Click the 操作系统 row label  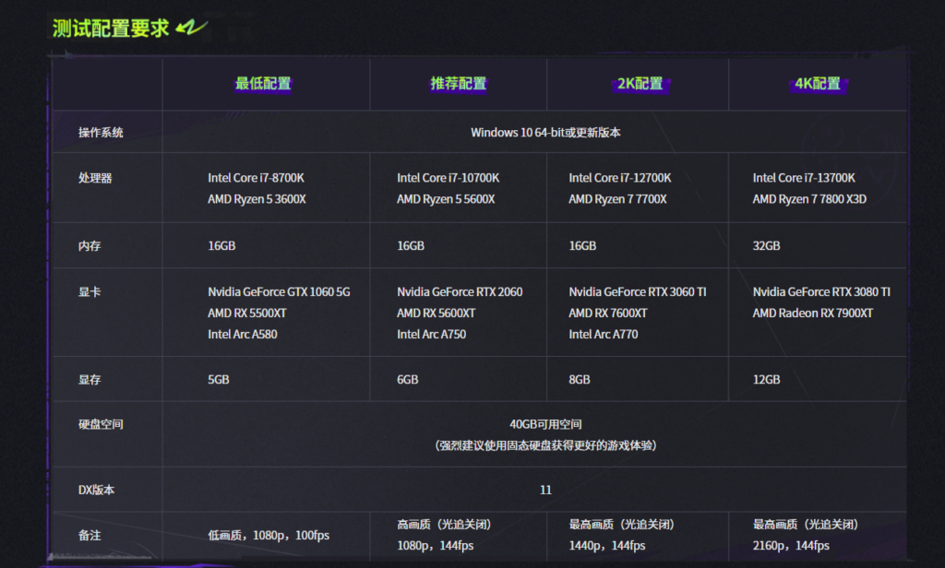tap(101, 133)
